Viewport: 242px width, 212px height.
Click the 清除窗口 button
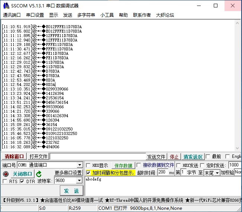14,157
